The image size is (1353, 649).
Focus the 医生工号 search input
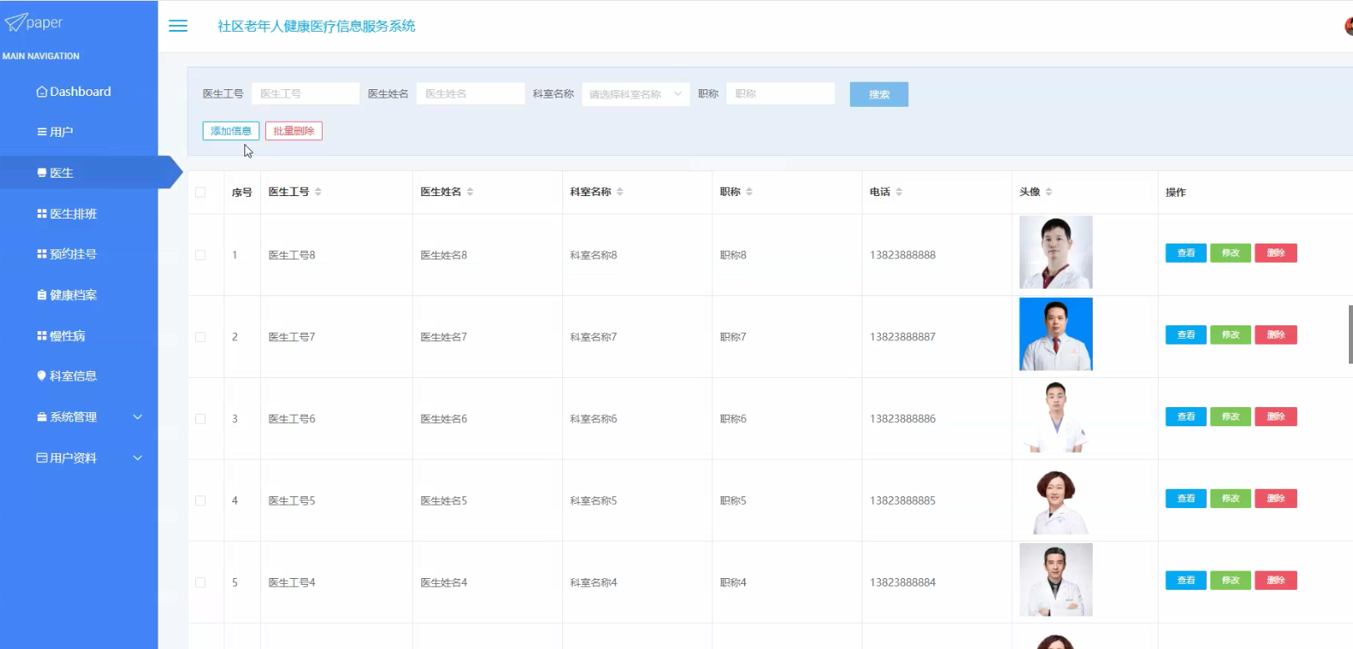[305, 94]
